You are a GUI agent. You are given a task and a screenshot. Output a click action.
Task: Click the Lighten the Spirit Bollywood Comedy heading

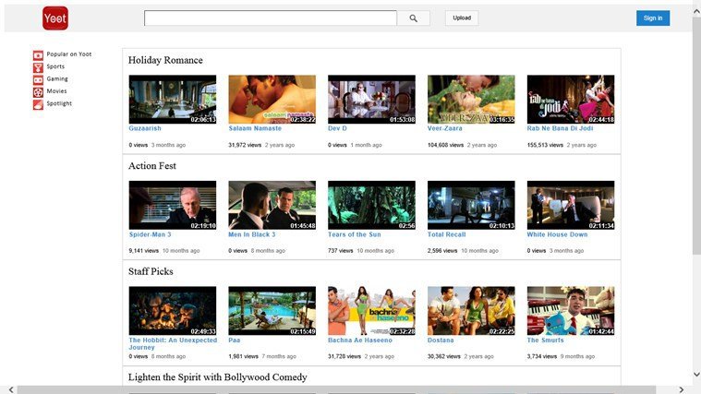coord(218,377)
